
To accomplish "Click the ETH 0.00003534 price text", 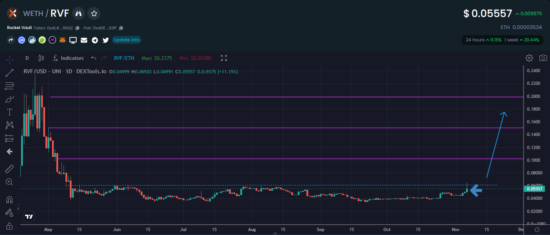I will [522, 27].
